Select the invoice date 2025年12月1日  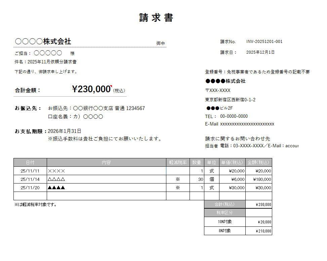pos(260,52)
